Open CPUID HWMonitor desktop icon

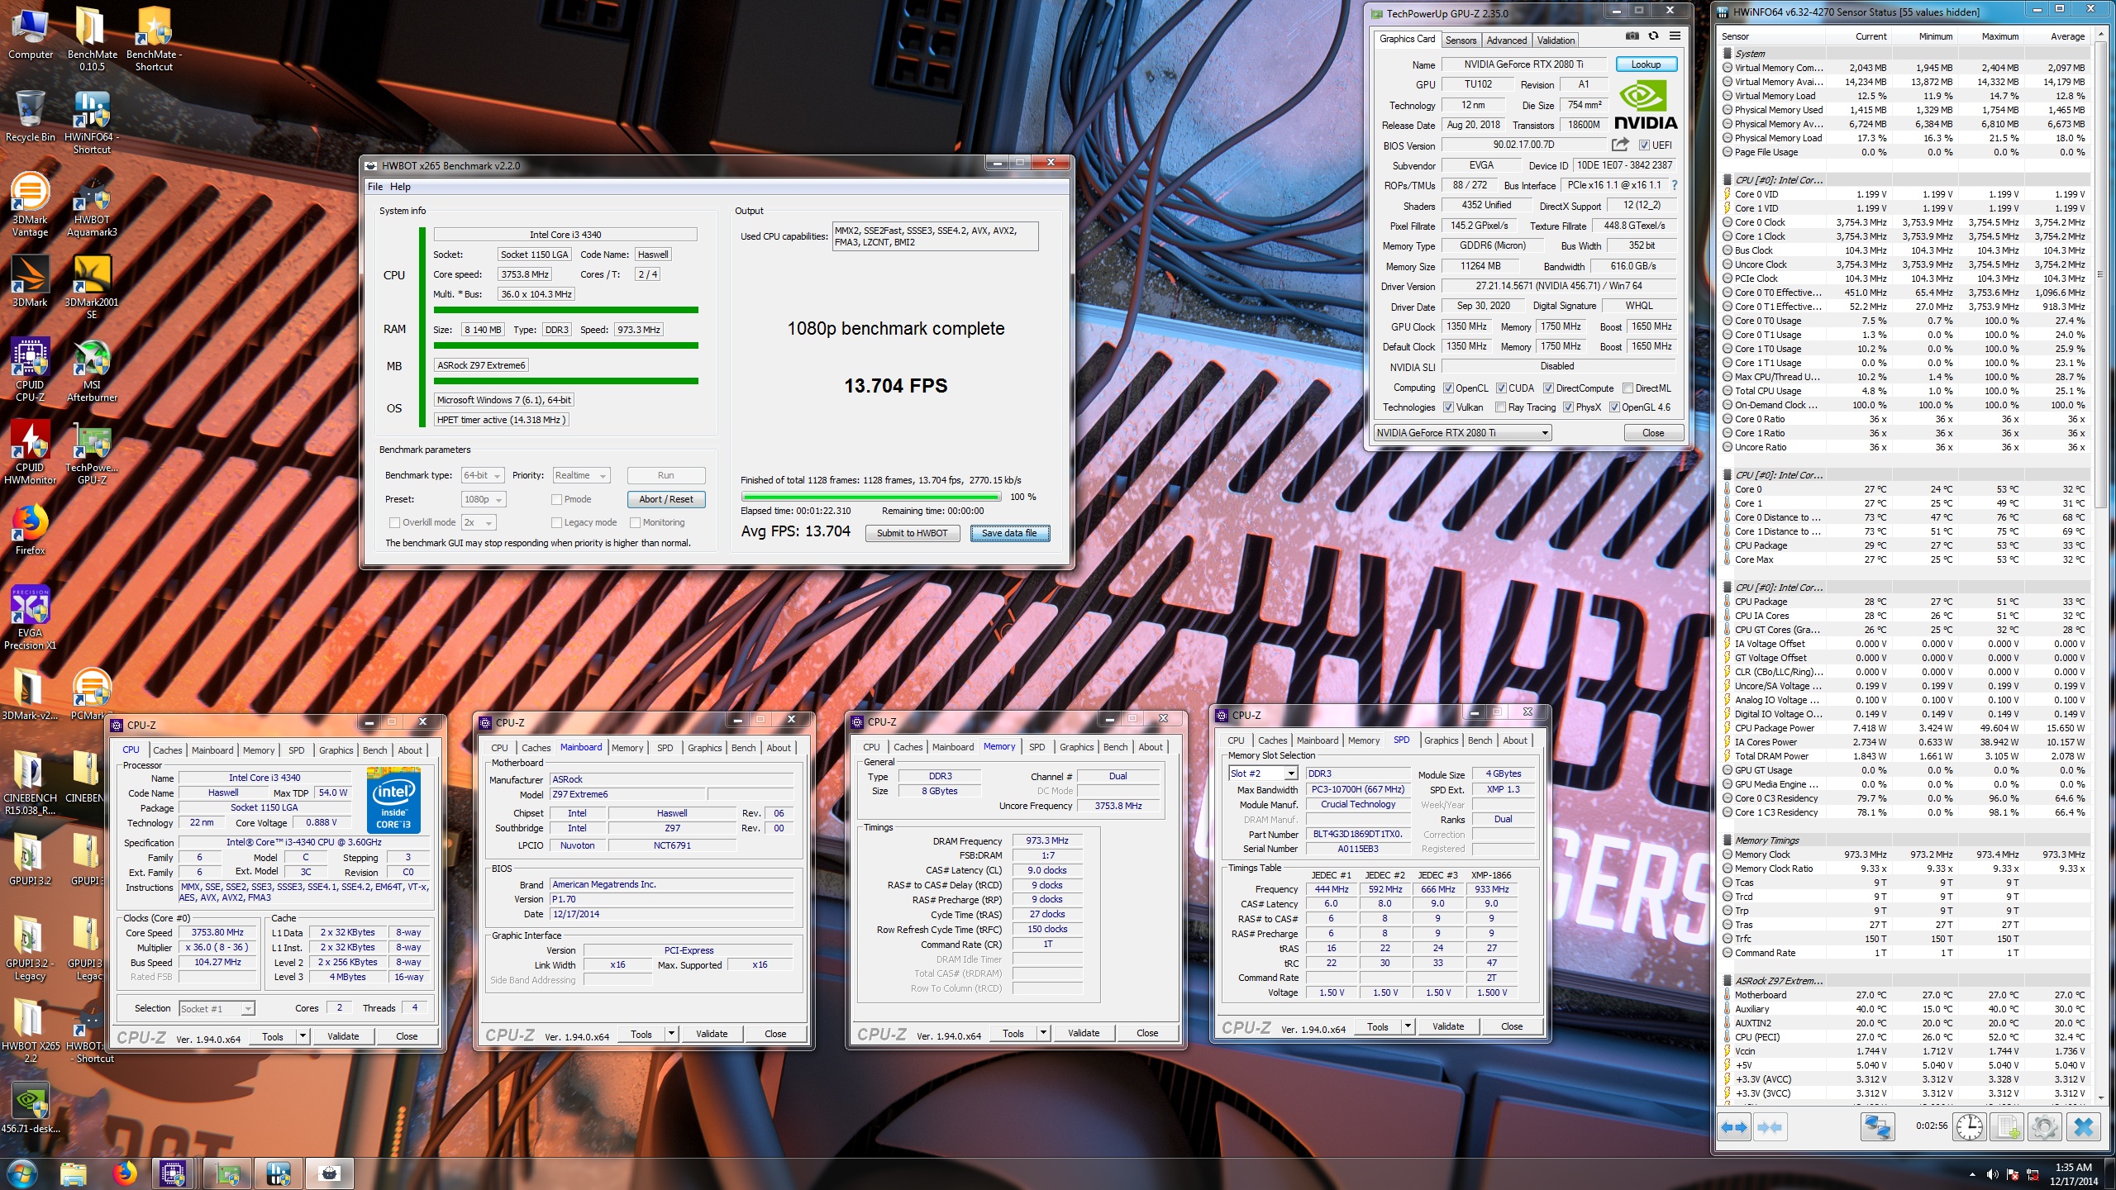point(30,453)
